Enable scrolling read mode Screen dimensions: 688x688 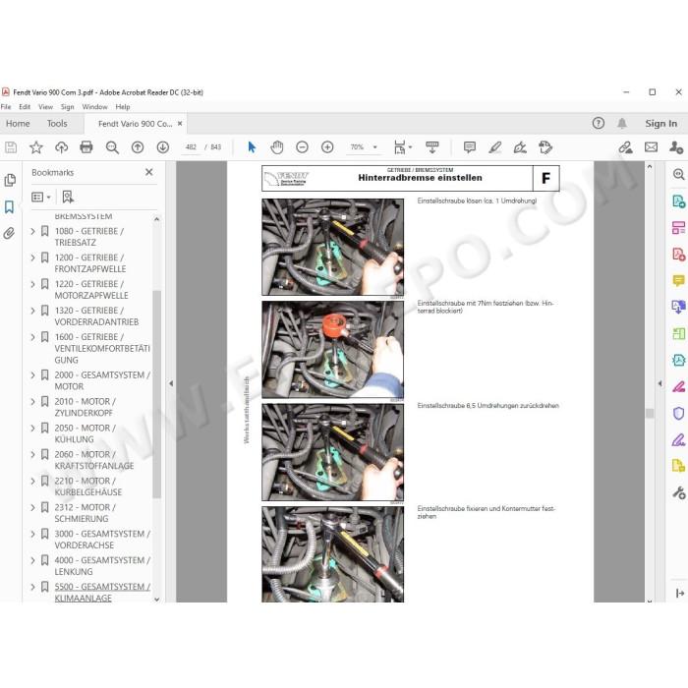click(x=432, y=147)
